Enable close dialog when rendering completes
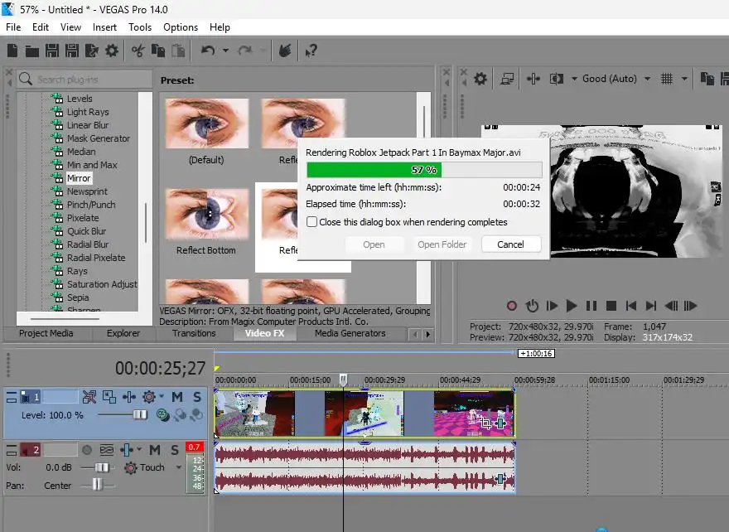 [x=311, y=222]
